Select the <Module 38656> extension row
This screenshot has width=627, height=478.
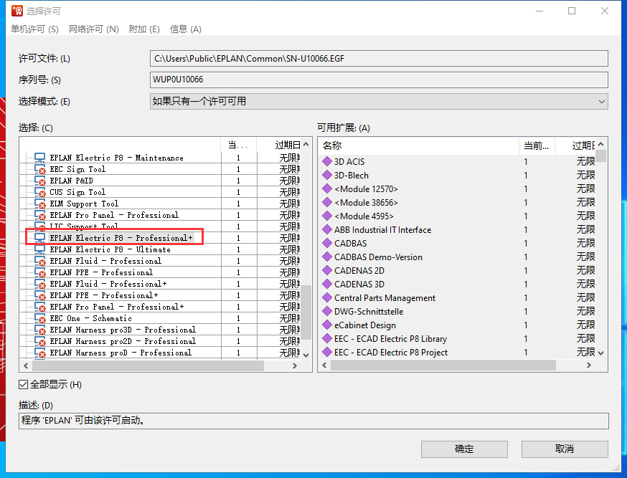point(457,203)
